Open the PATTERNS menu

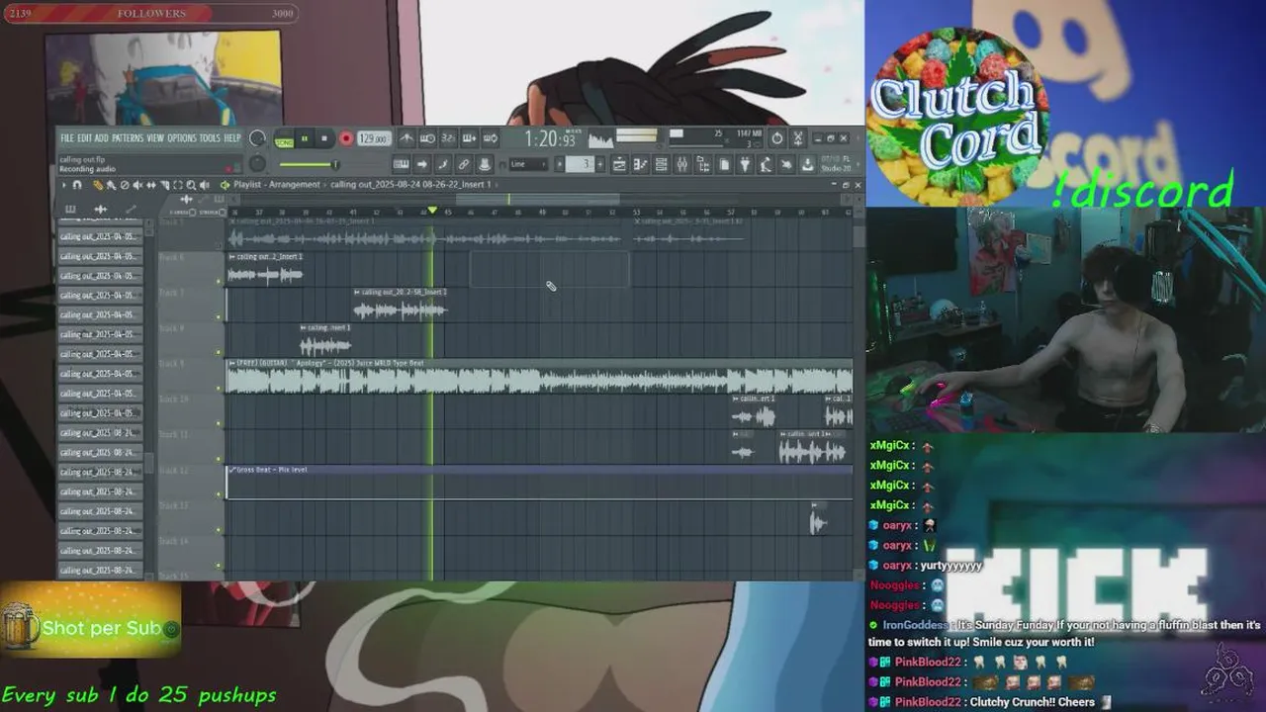tap(128, 138)
